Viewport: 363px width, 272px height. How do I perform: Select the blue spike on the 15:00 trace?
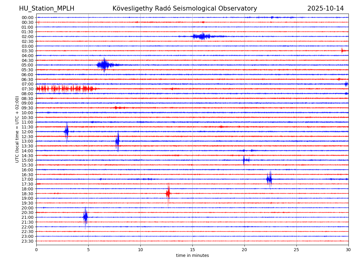pyautogui.click(x=244, y=160)
